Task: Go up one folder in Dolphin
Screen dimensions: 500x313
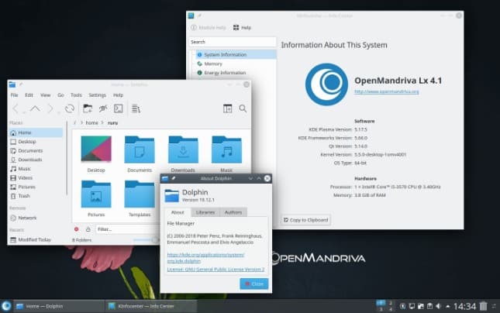Action: (x=35, y=108)
